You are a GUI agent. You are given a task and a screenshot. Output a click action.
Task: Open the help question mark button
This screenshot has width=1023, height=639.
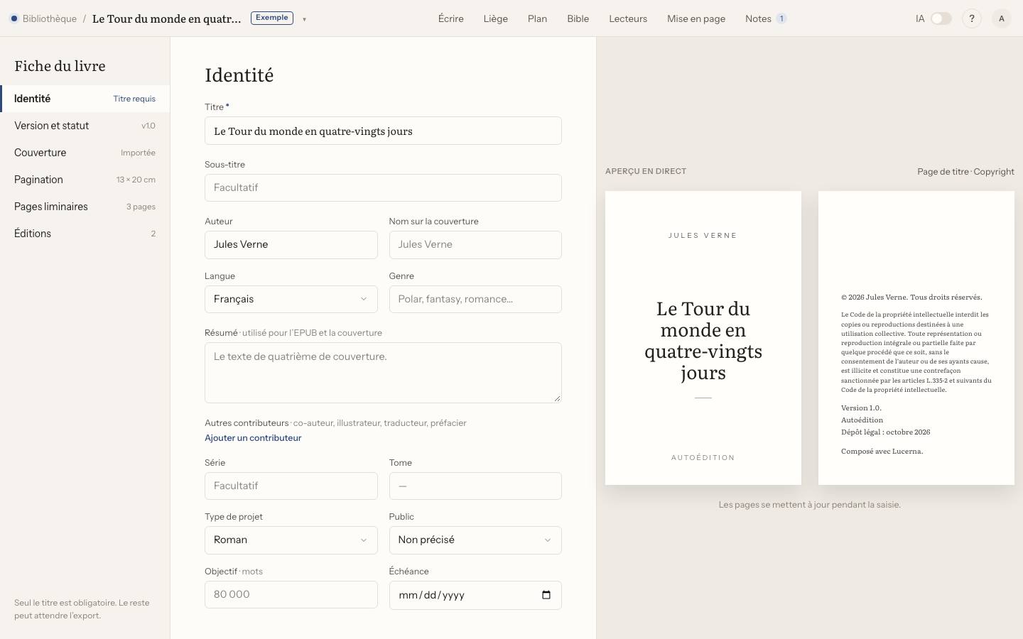pyautogui.click(x=972, y=18)
